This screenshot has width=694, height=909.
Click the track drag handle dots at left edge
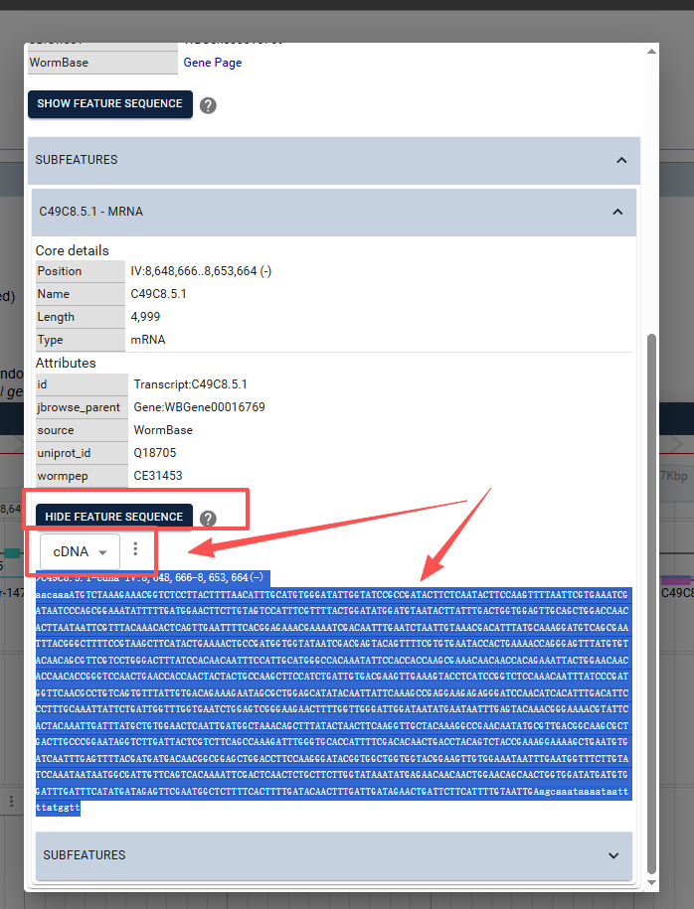click(x=11, y=801)
